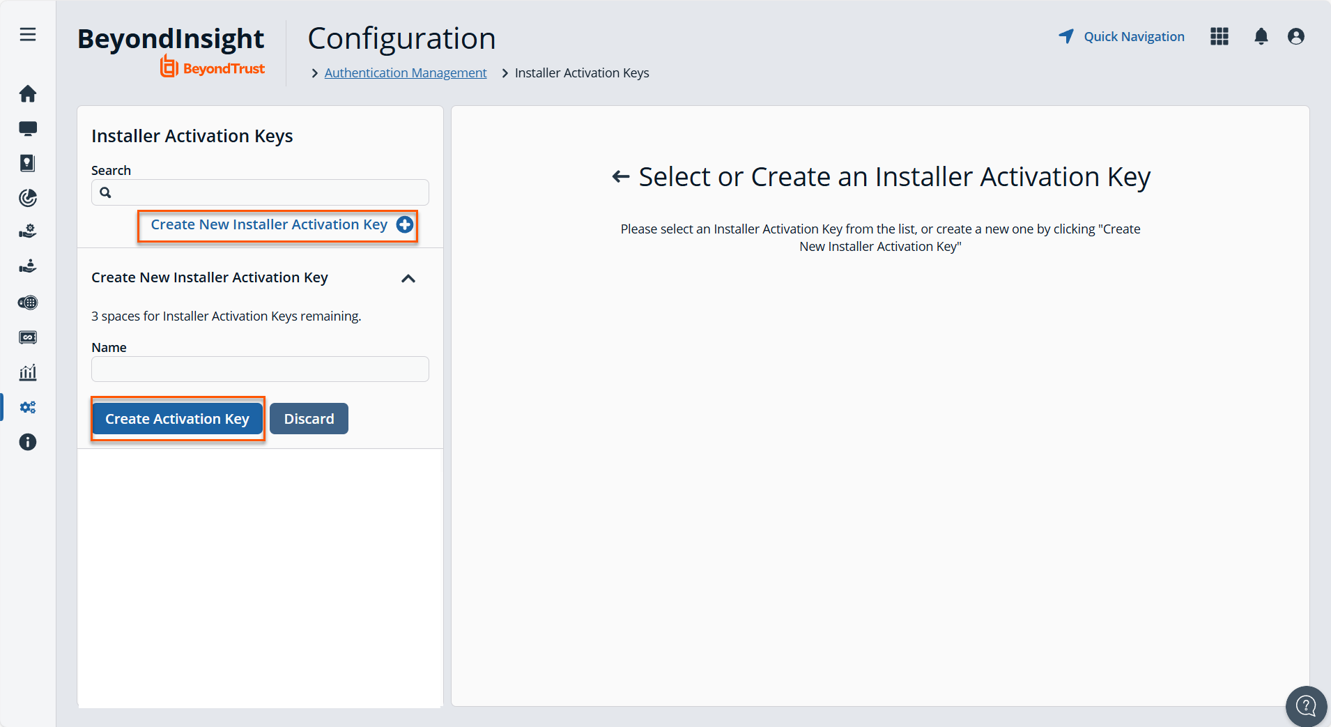The image size is (1331, 727).
Task: Click the BeyondTrust logo
Action: coord(213,67)
